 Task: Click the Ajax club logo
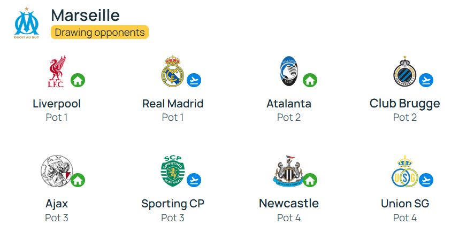pos(57,171)
